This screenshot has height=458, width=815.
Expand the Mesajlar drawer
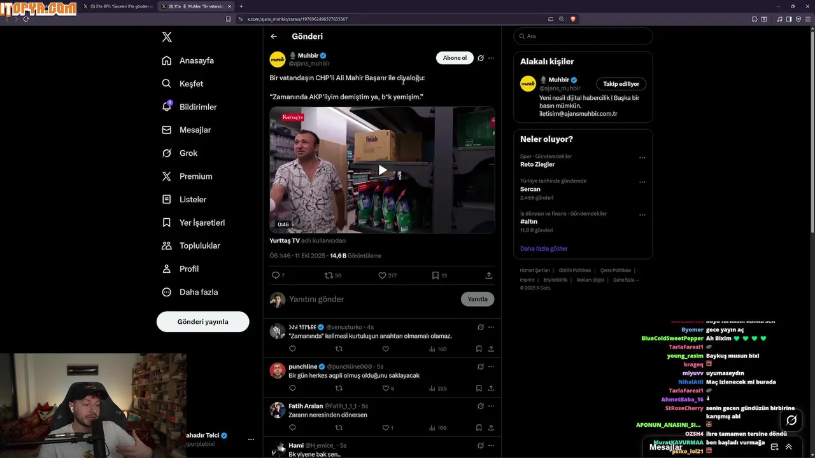(789, 447)
